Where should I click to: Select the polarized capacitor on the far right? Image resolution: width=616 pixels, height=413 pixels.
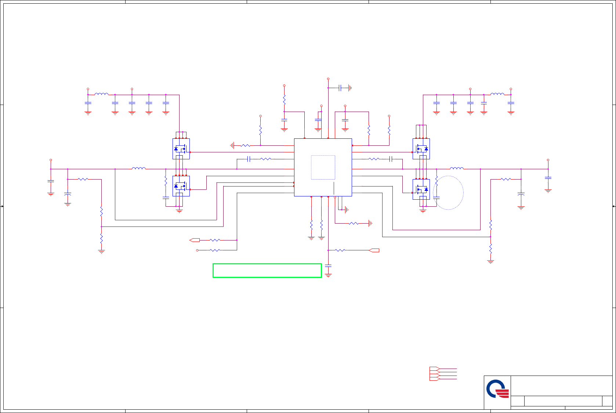(521, 194)
